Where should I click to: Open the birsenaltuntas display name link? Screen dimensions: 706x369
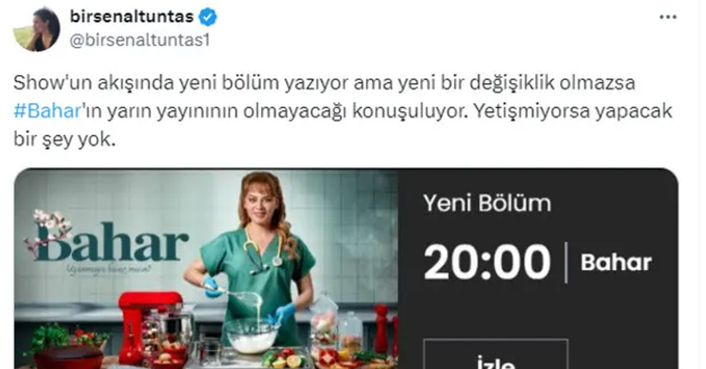click(x=131, y=17)
